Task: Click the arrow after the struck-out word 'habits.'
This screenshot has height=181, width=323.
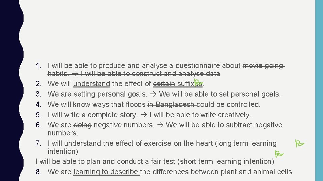Action: click(x=74, y=74)
